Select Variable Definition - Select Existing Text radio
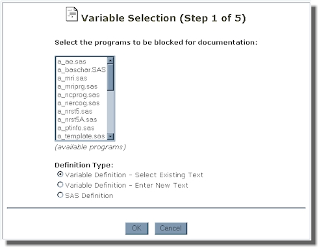The width and height of the screenshot is (319, 248). (60, 175)
